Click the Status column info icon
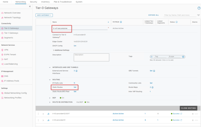 point(176,22)
